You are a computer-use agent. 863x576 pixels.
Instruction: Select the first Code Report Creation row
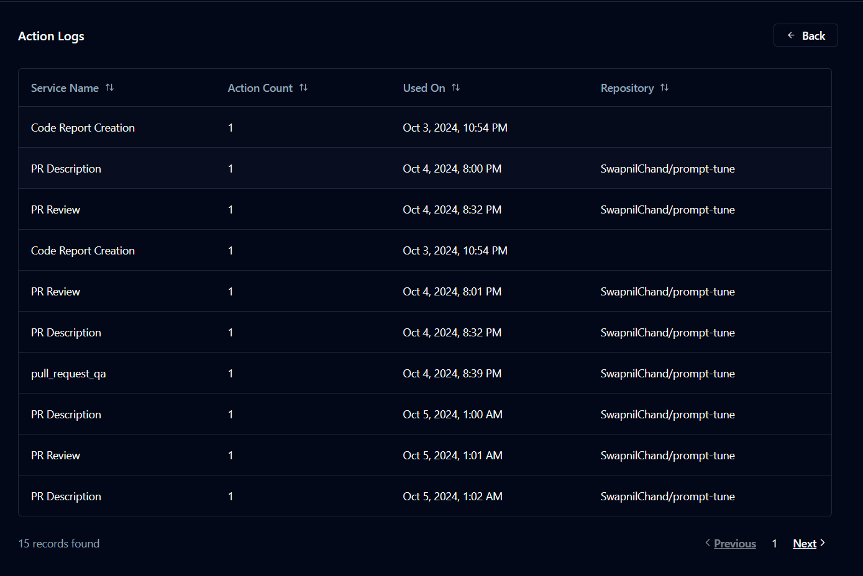83,127
